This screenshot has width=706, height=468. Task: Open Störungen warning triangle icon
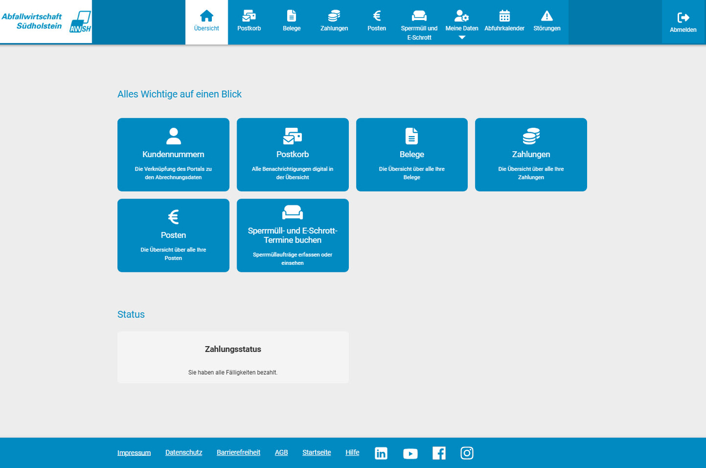[547, 16]
